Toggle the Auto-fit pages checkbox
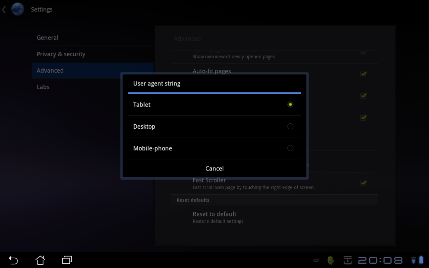 (363, 74)
